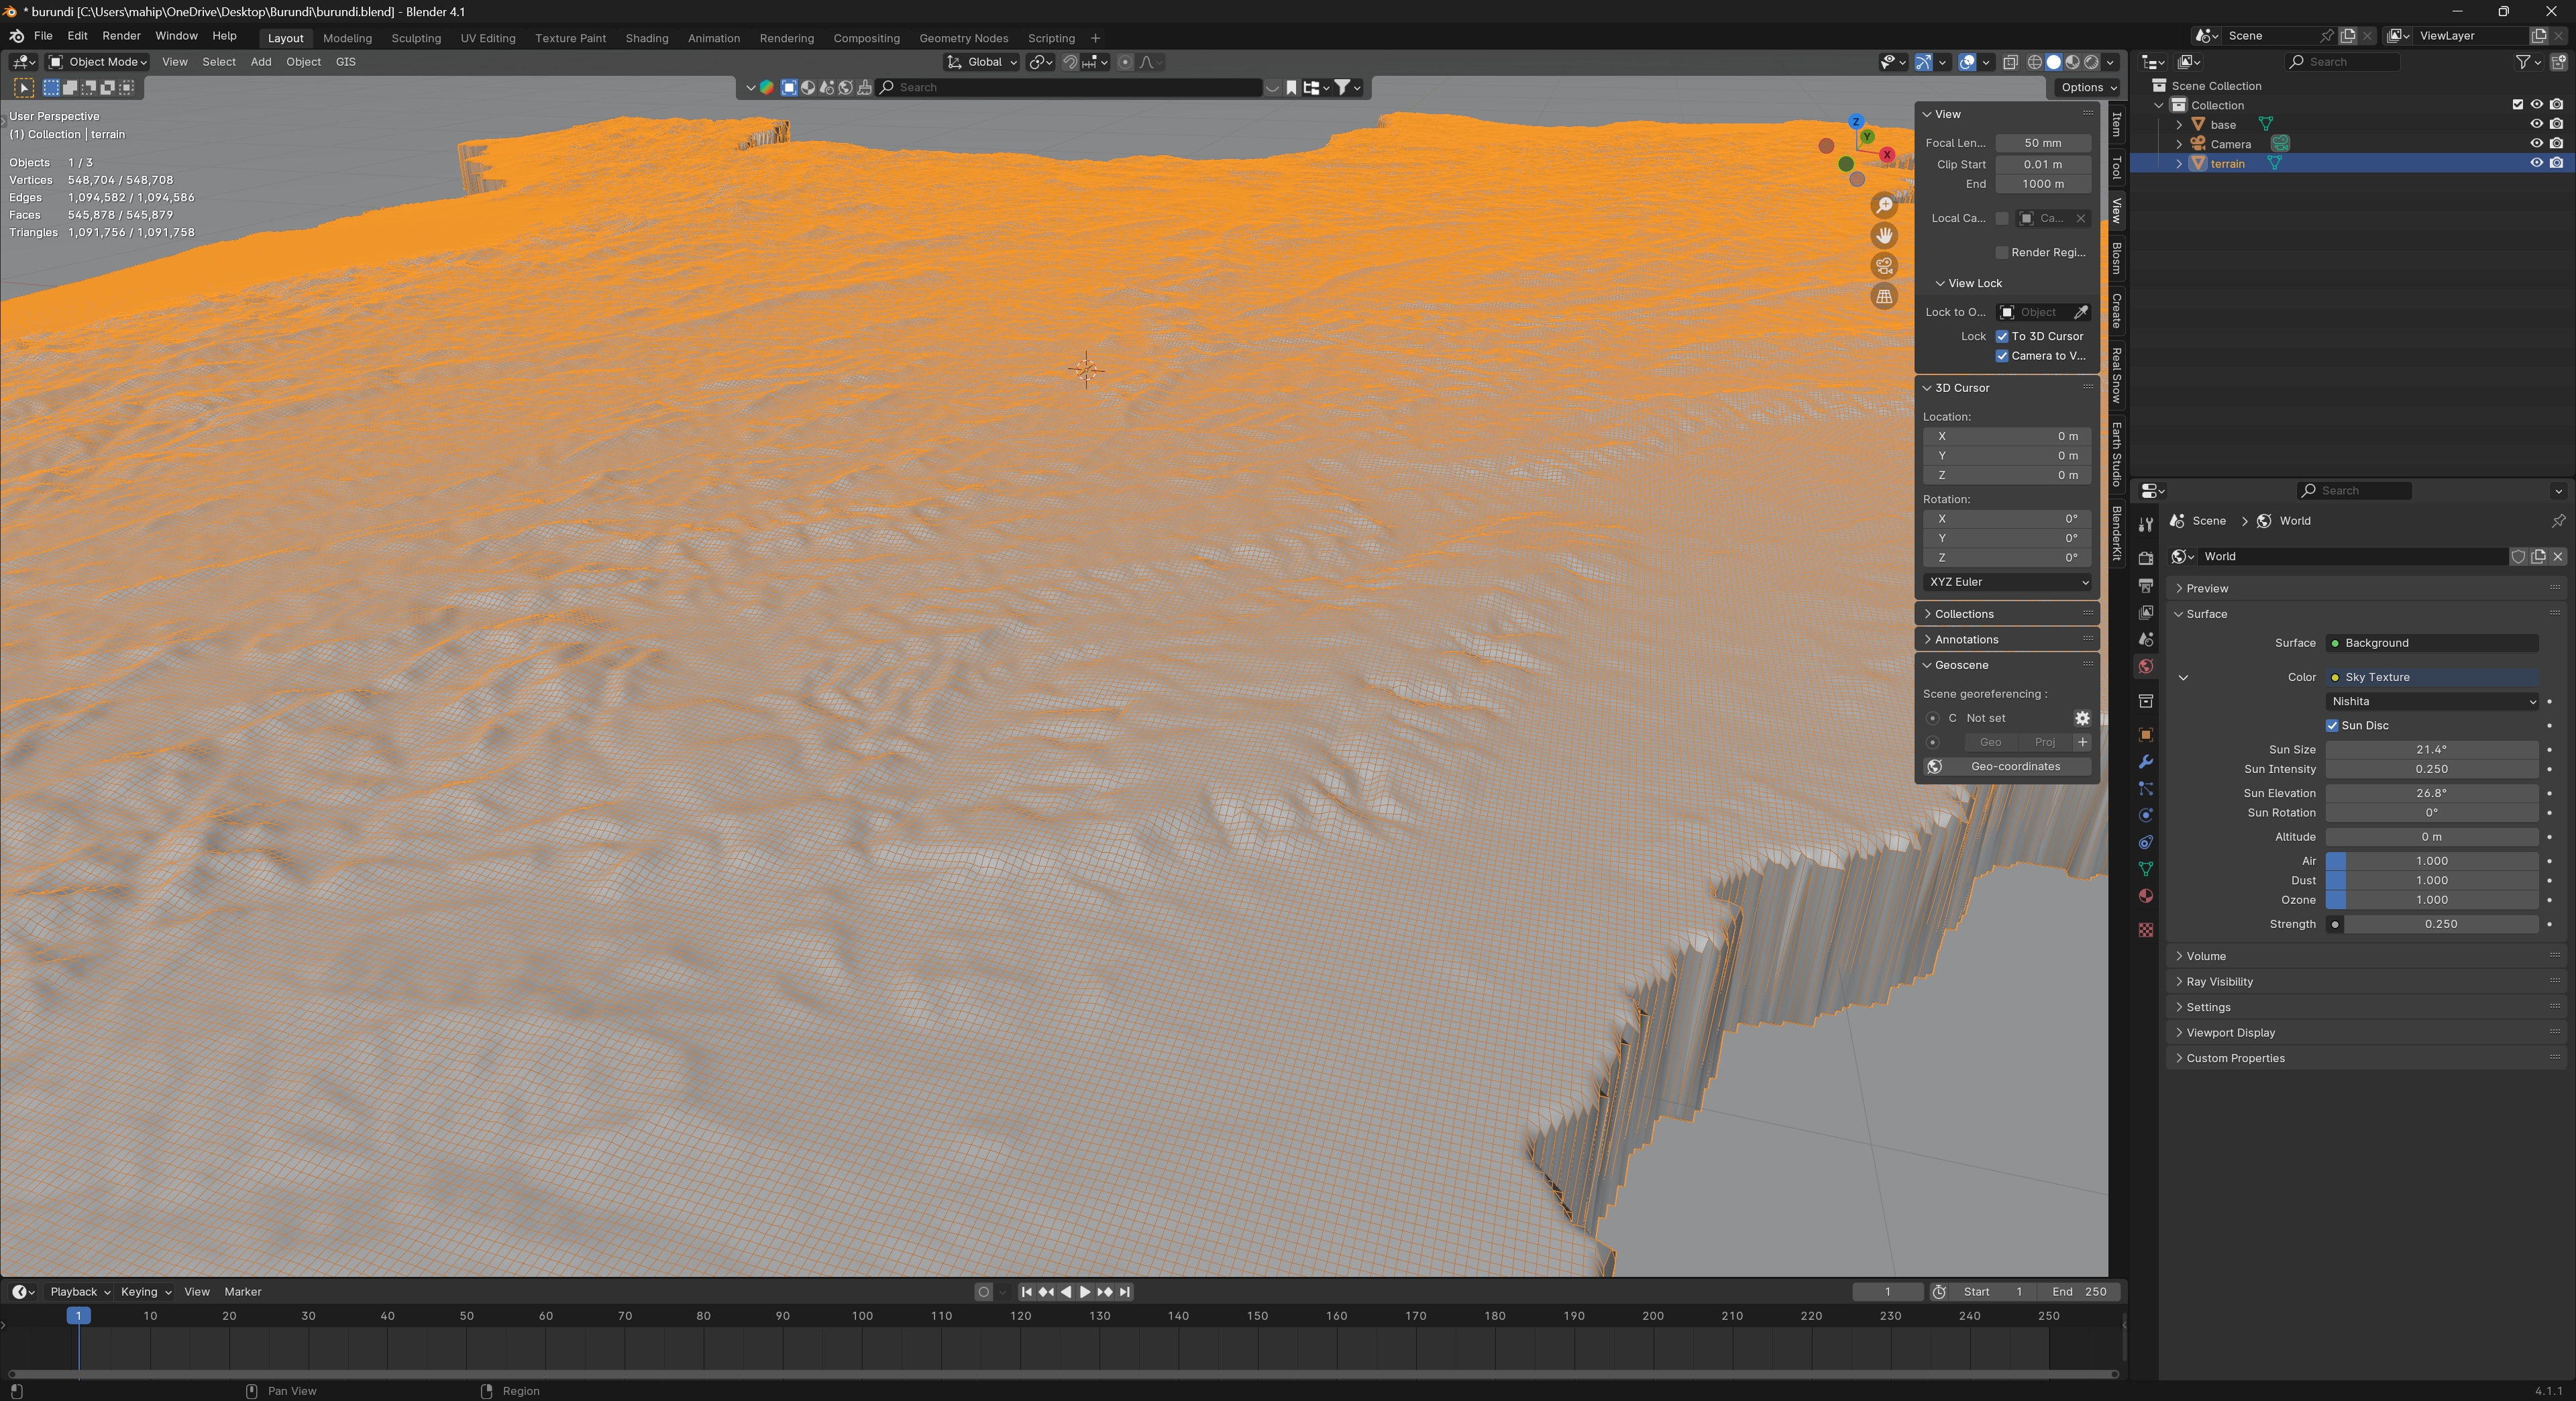The height and width of the screenshot is (1401, 2576).
Task: Open the Nishita sky type dropdown
Action: pos(2431,701)
